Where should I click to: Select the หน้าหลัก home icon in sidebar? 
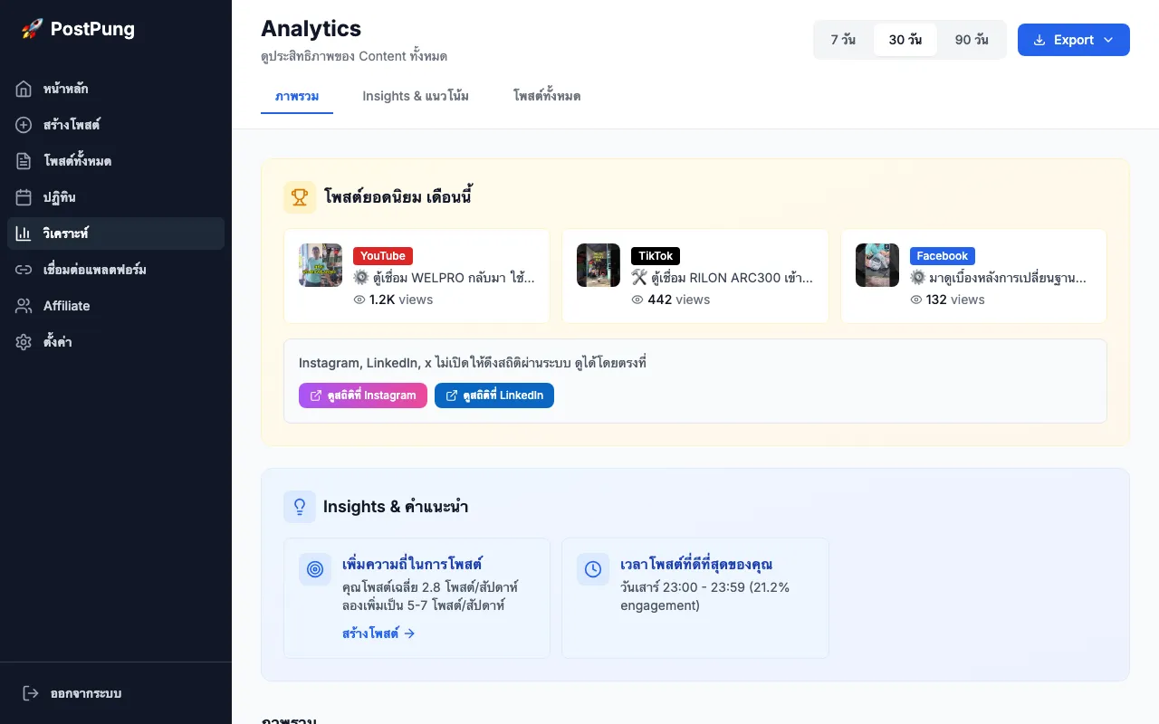coord(24,88)
